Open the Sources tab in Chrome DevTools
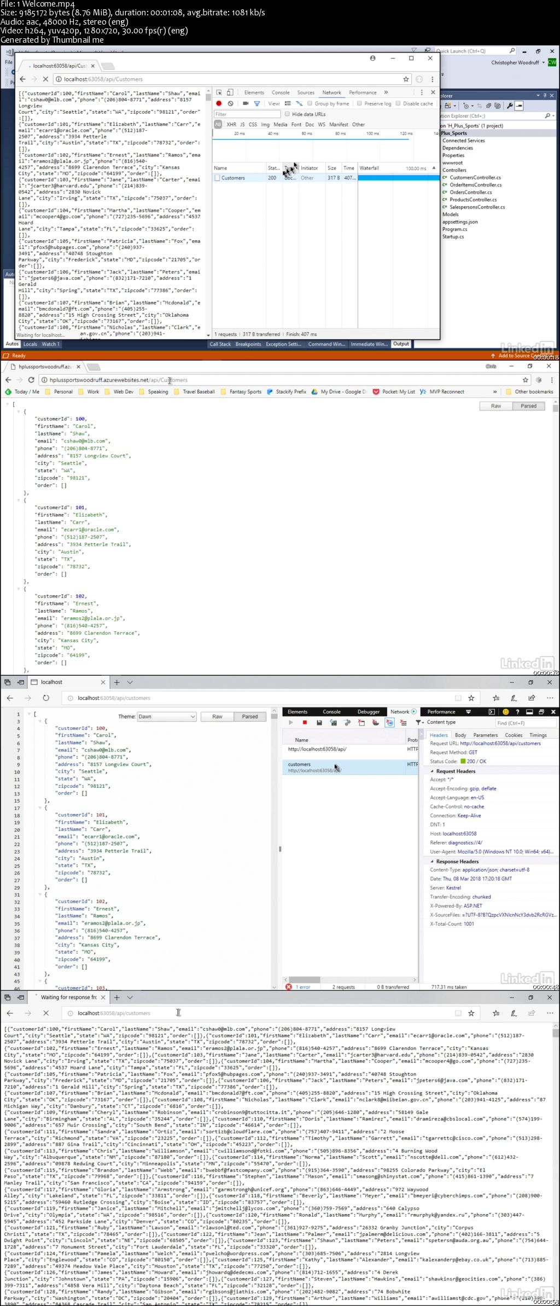 pyautogui.click(x=306, y=92)
